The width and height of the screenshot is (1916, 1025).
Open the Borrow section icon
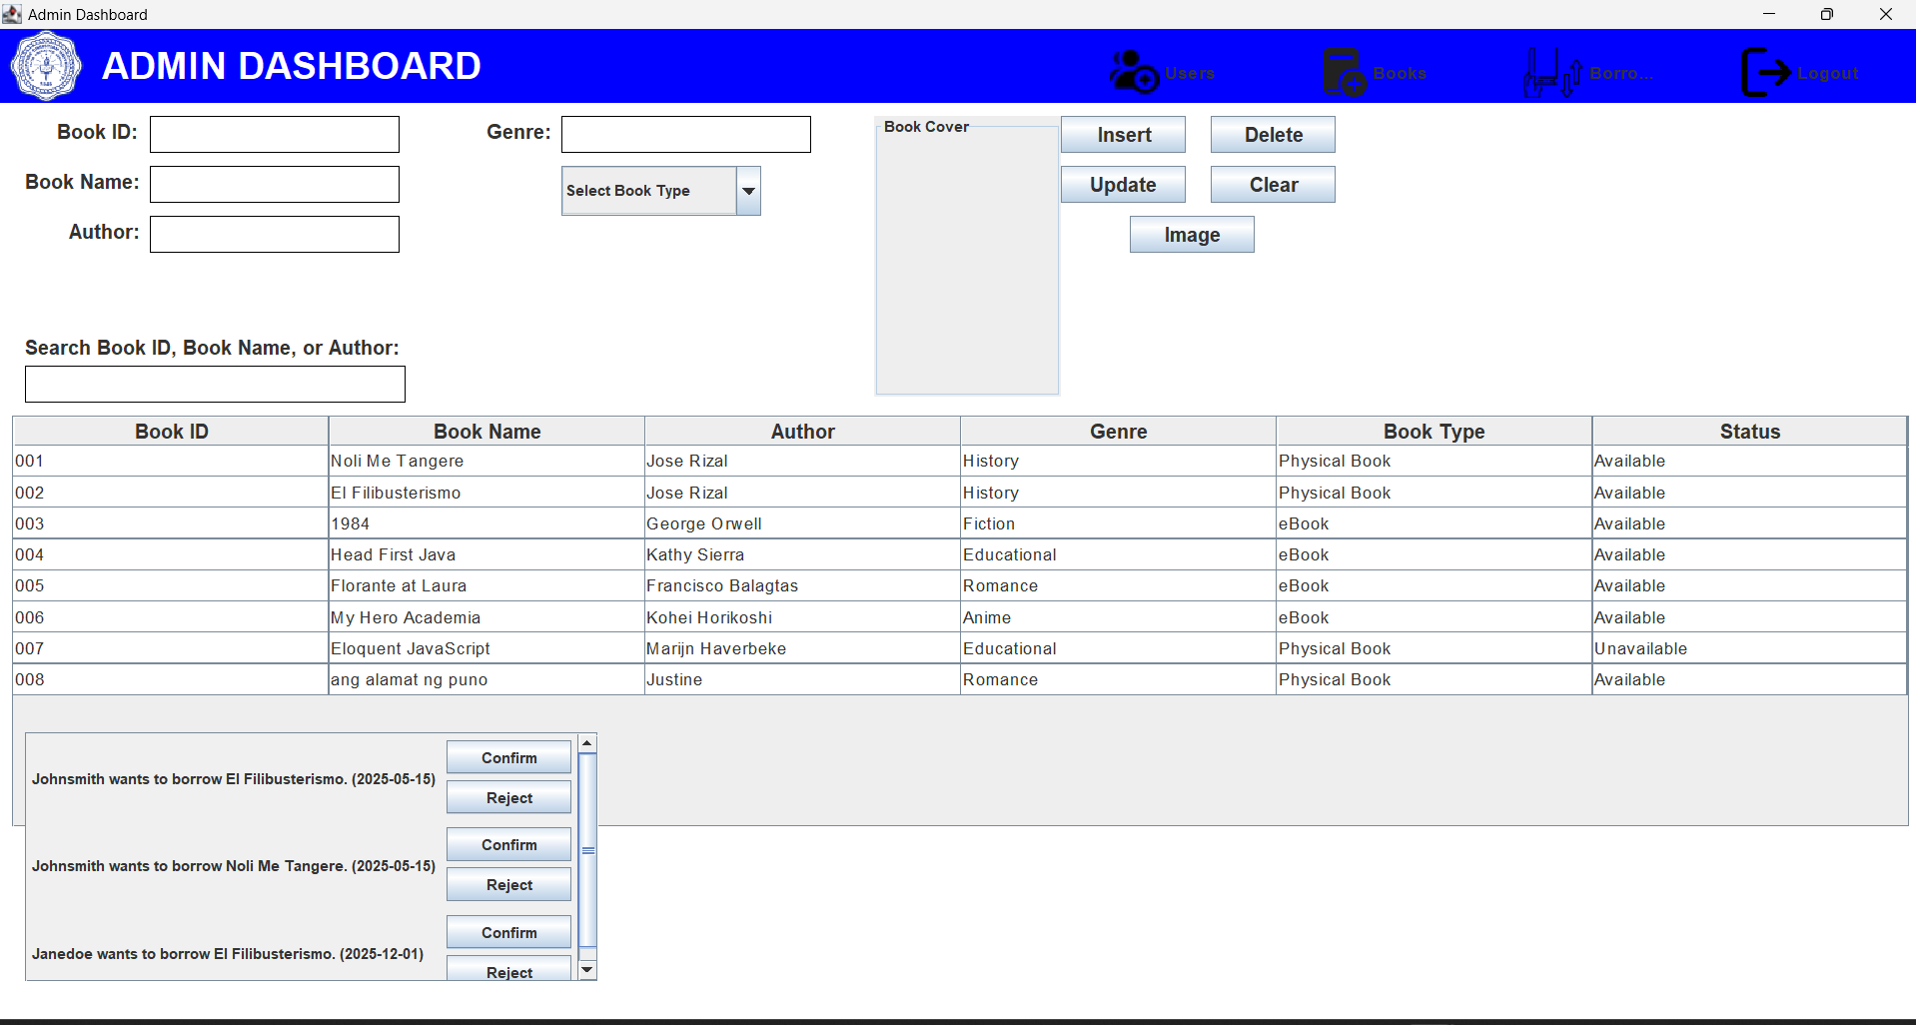[1552, 72]
